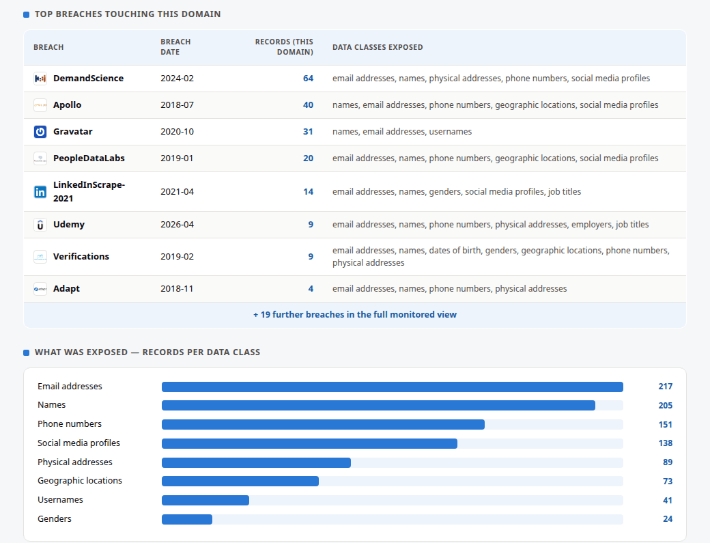Click the DATA CLASSES EXPOSED column header
This screenshot has height=543, width=710.
click(378, 47)
